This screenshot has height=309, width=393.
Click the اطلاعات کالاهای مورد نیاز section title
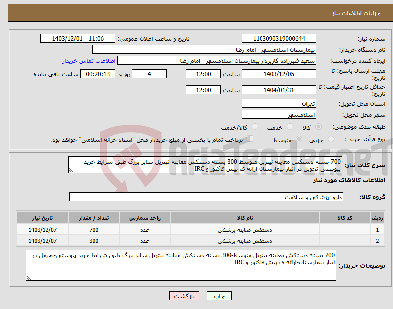(x=349, y=180)
